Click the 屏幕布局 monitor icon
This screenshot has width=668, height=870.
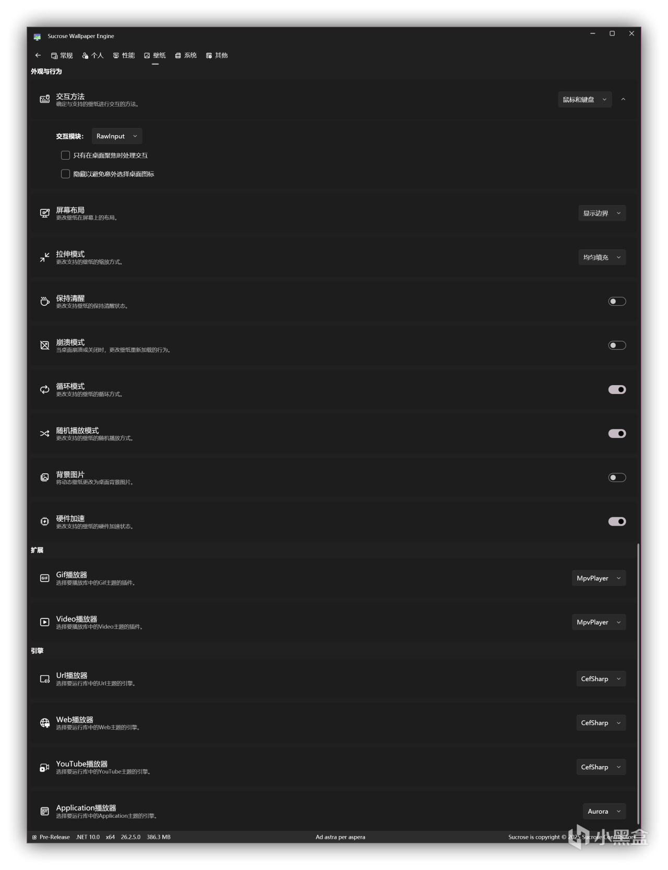(45, 213)
